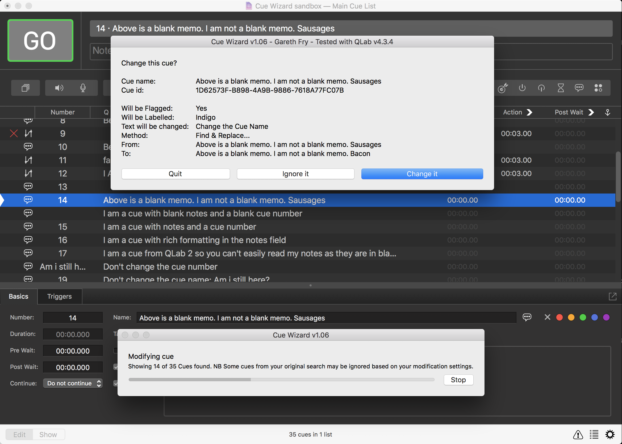Open the warnings triangle in status bar
This screenshot has height=444, width=622.
(x=578, y=434)
